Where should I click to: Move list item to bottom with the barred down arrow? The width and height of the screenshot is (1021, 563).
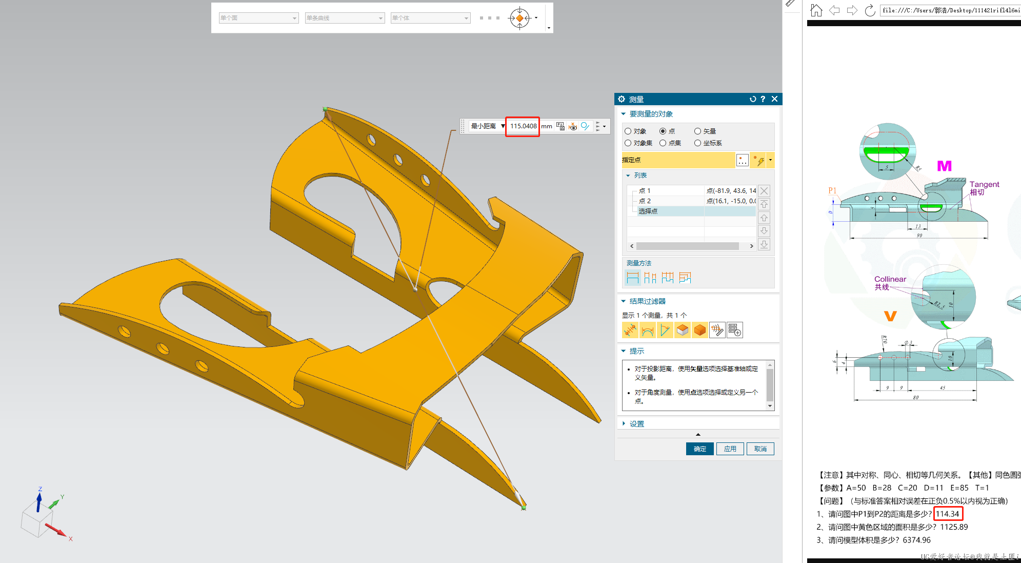click(x=764, y=244)
